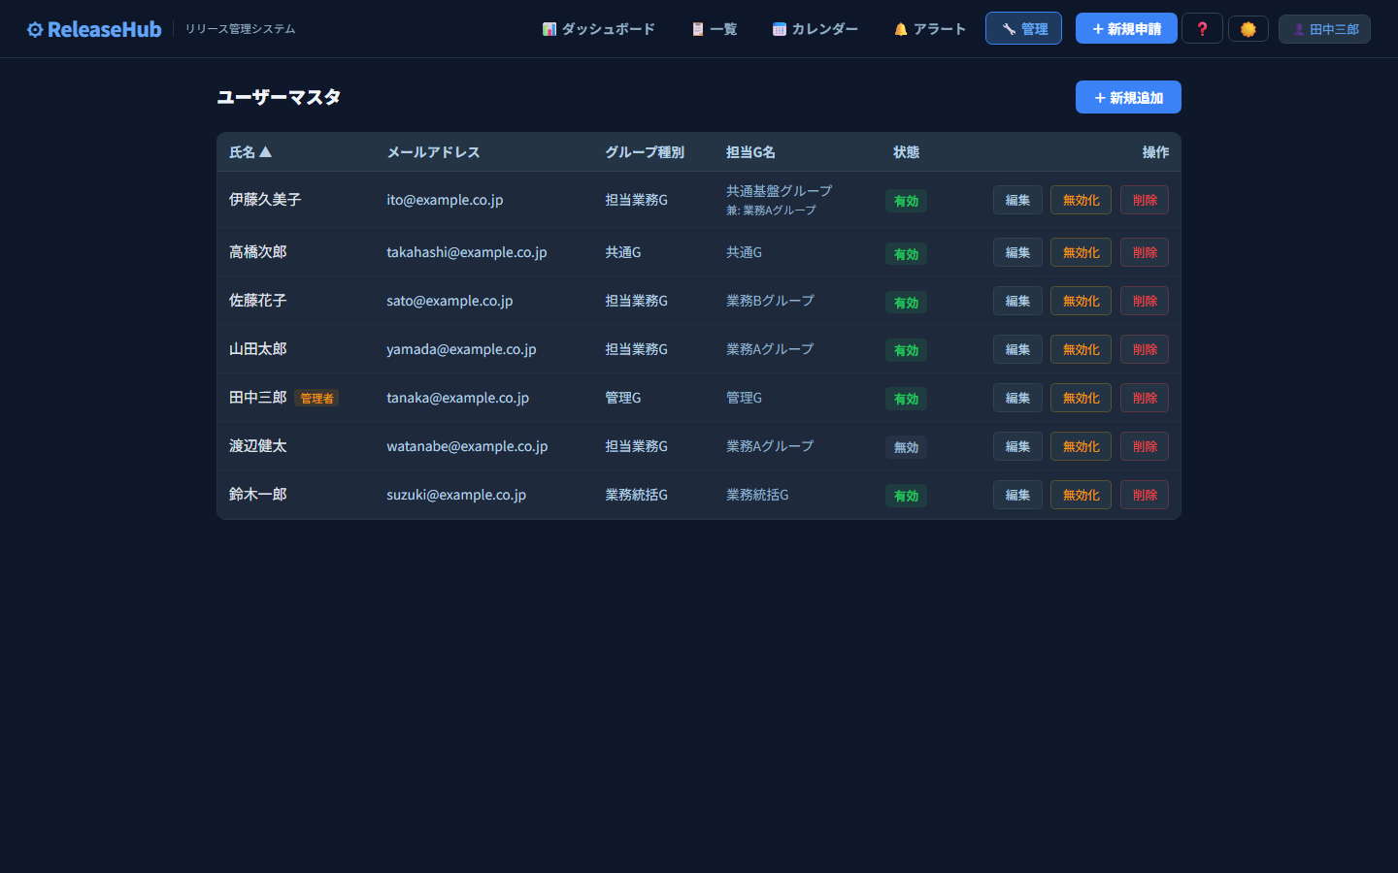The width and height of the screenshot is (1398, 873).
Task: Click 無効化 for 鈴木一郎
Action: [x=1081, y=495]
